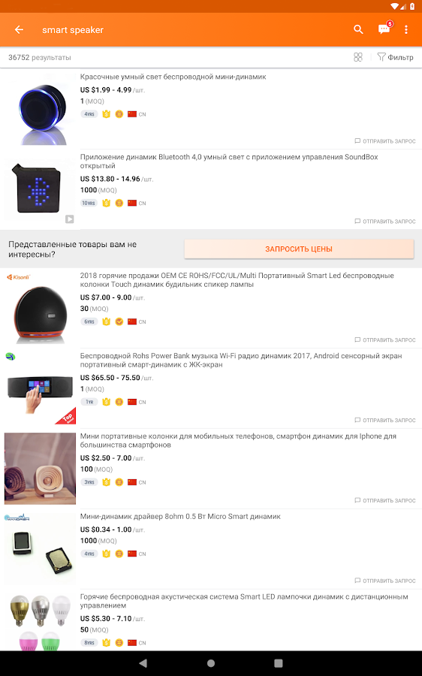Open the Bluetooth 4,0 SoundBox listing title
This screenshot has width=422, height=676.
click(229, 161)
